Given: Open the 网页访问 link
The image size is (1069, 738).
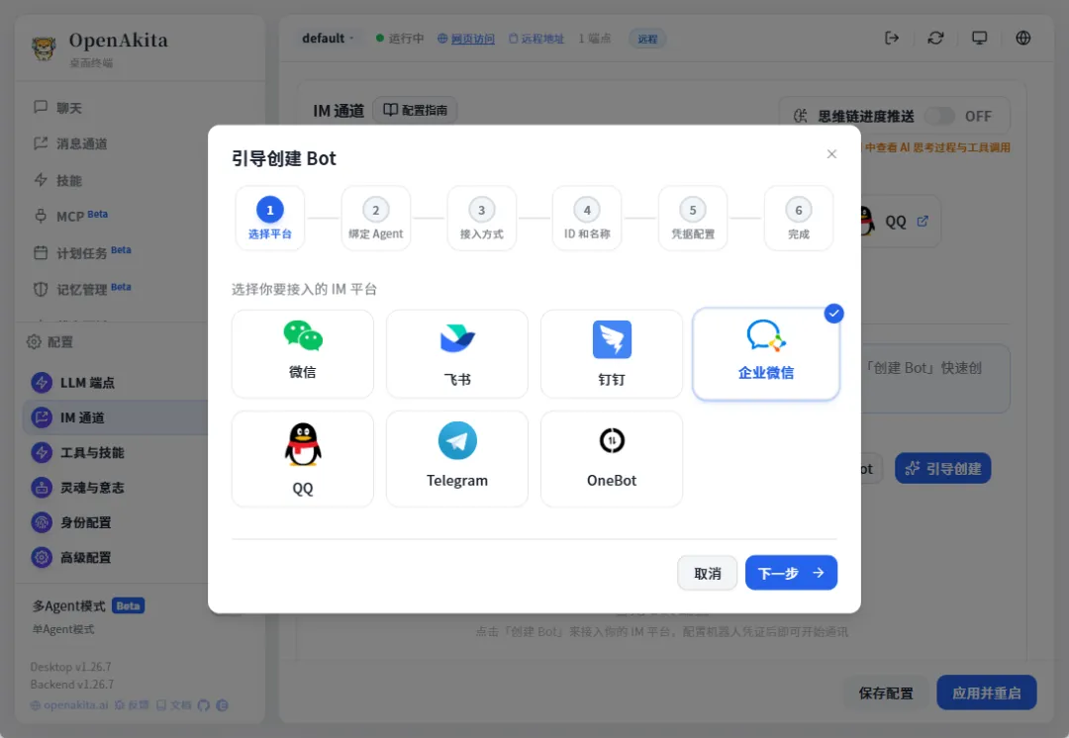Looking at the screenshot, I should click(466, 39).
